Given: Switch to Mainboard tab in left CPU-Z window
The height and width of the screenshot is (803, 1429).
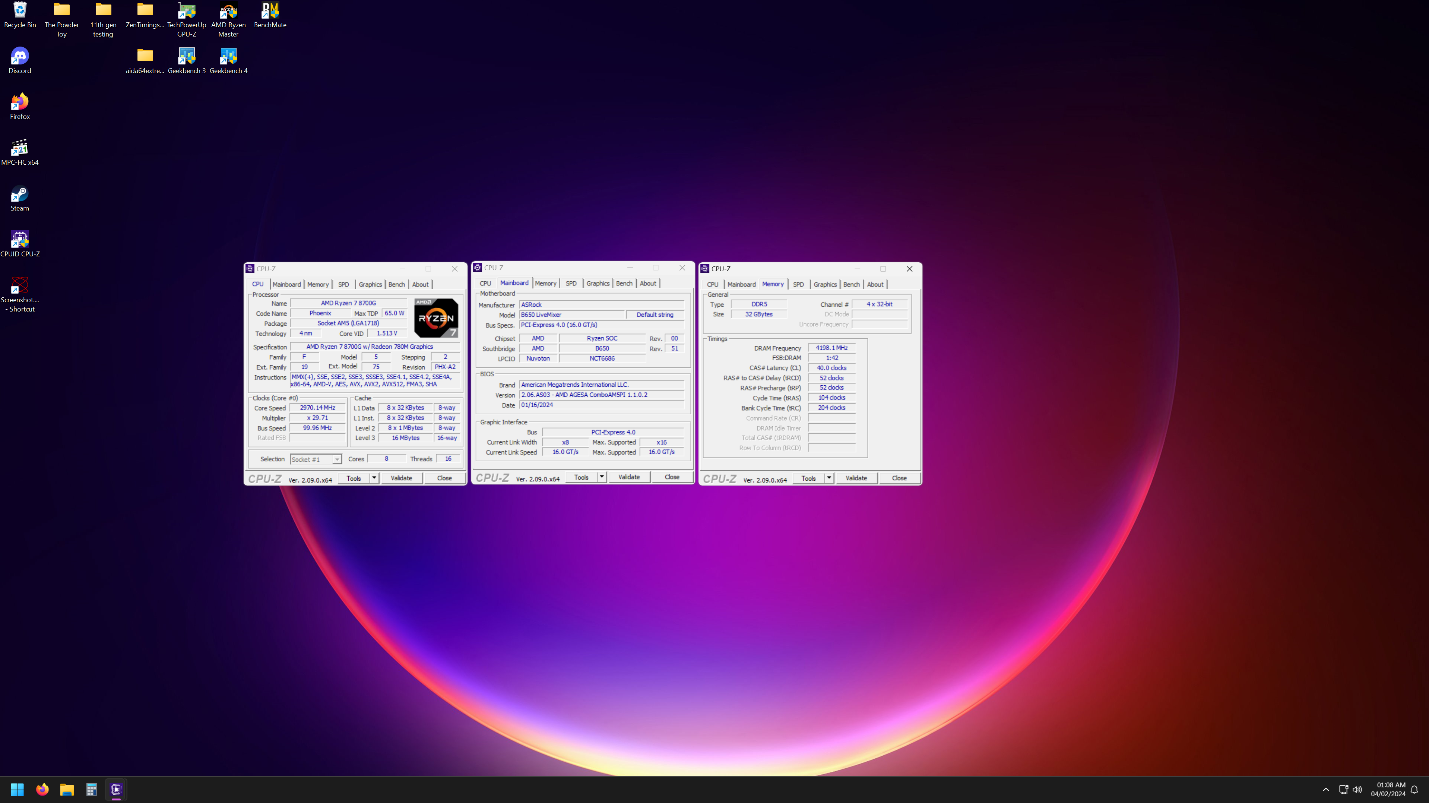Looking at the screenshot, I should coord(287,284).
